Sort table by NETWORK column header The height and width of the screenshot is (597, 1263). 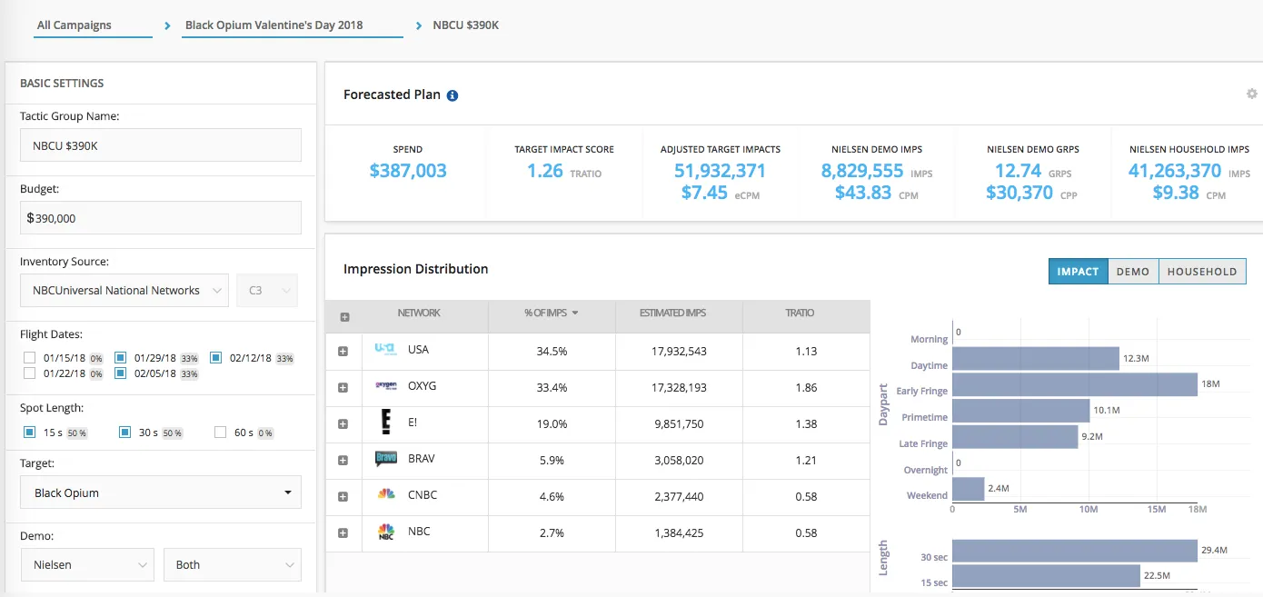[419, 313]
